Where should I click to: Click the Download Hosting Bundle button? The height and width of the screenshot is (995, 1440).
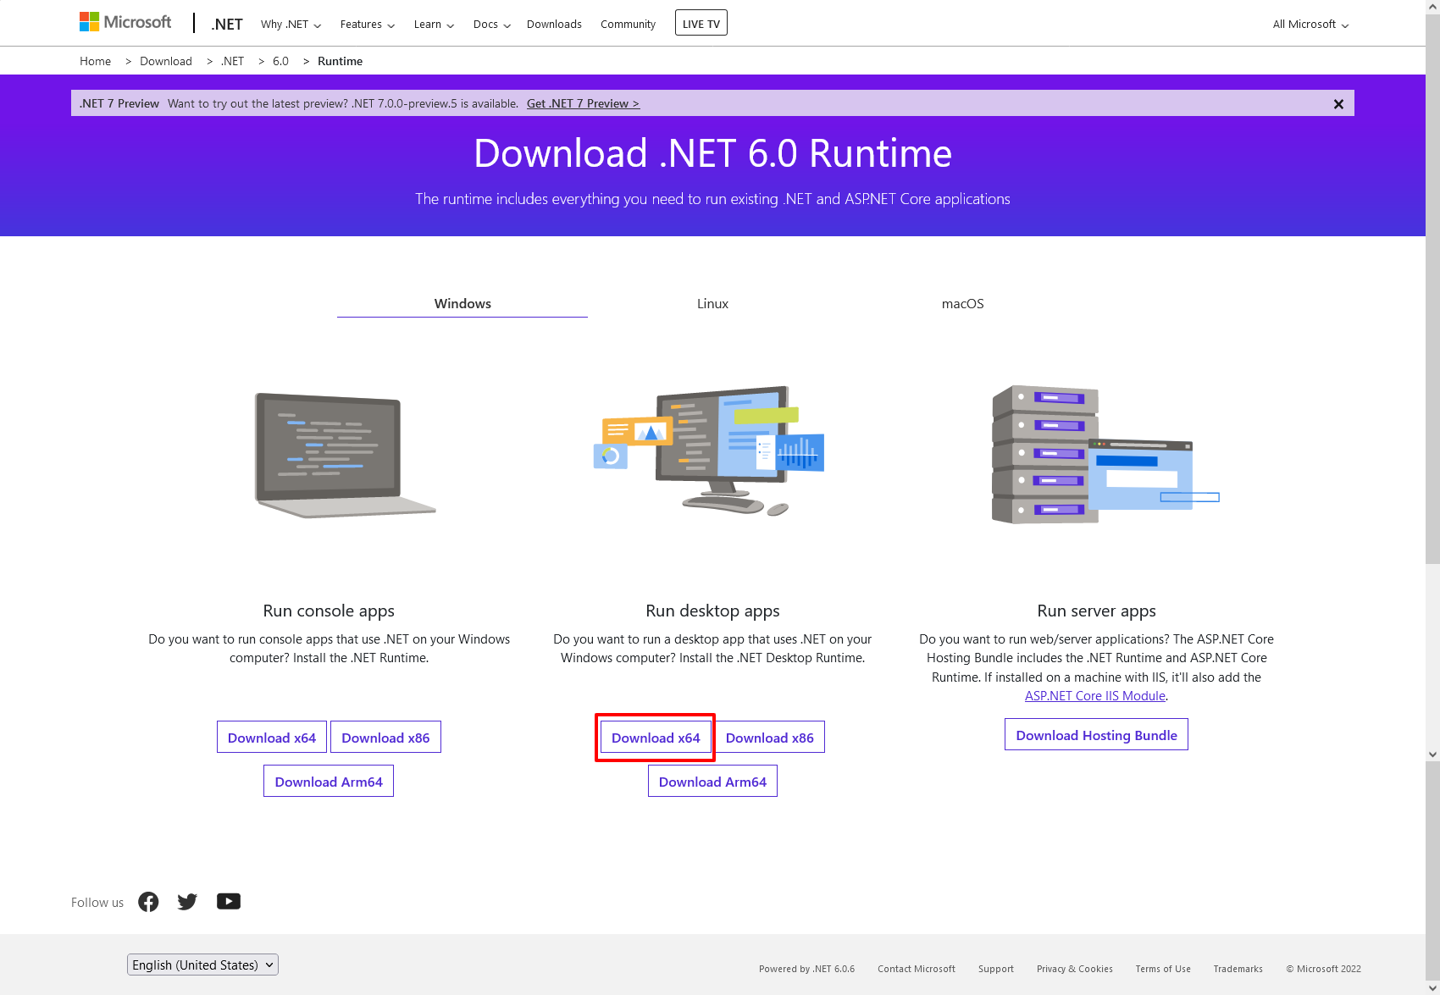1096,735
